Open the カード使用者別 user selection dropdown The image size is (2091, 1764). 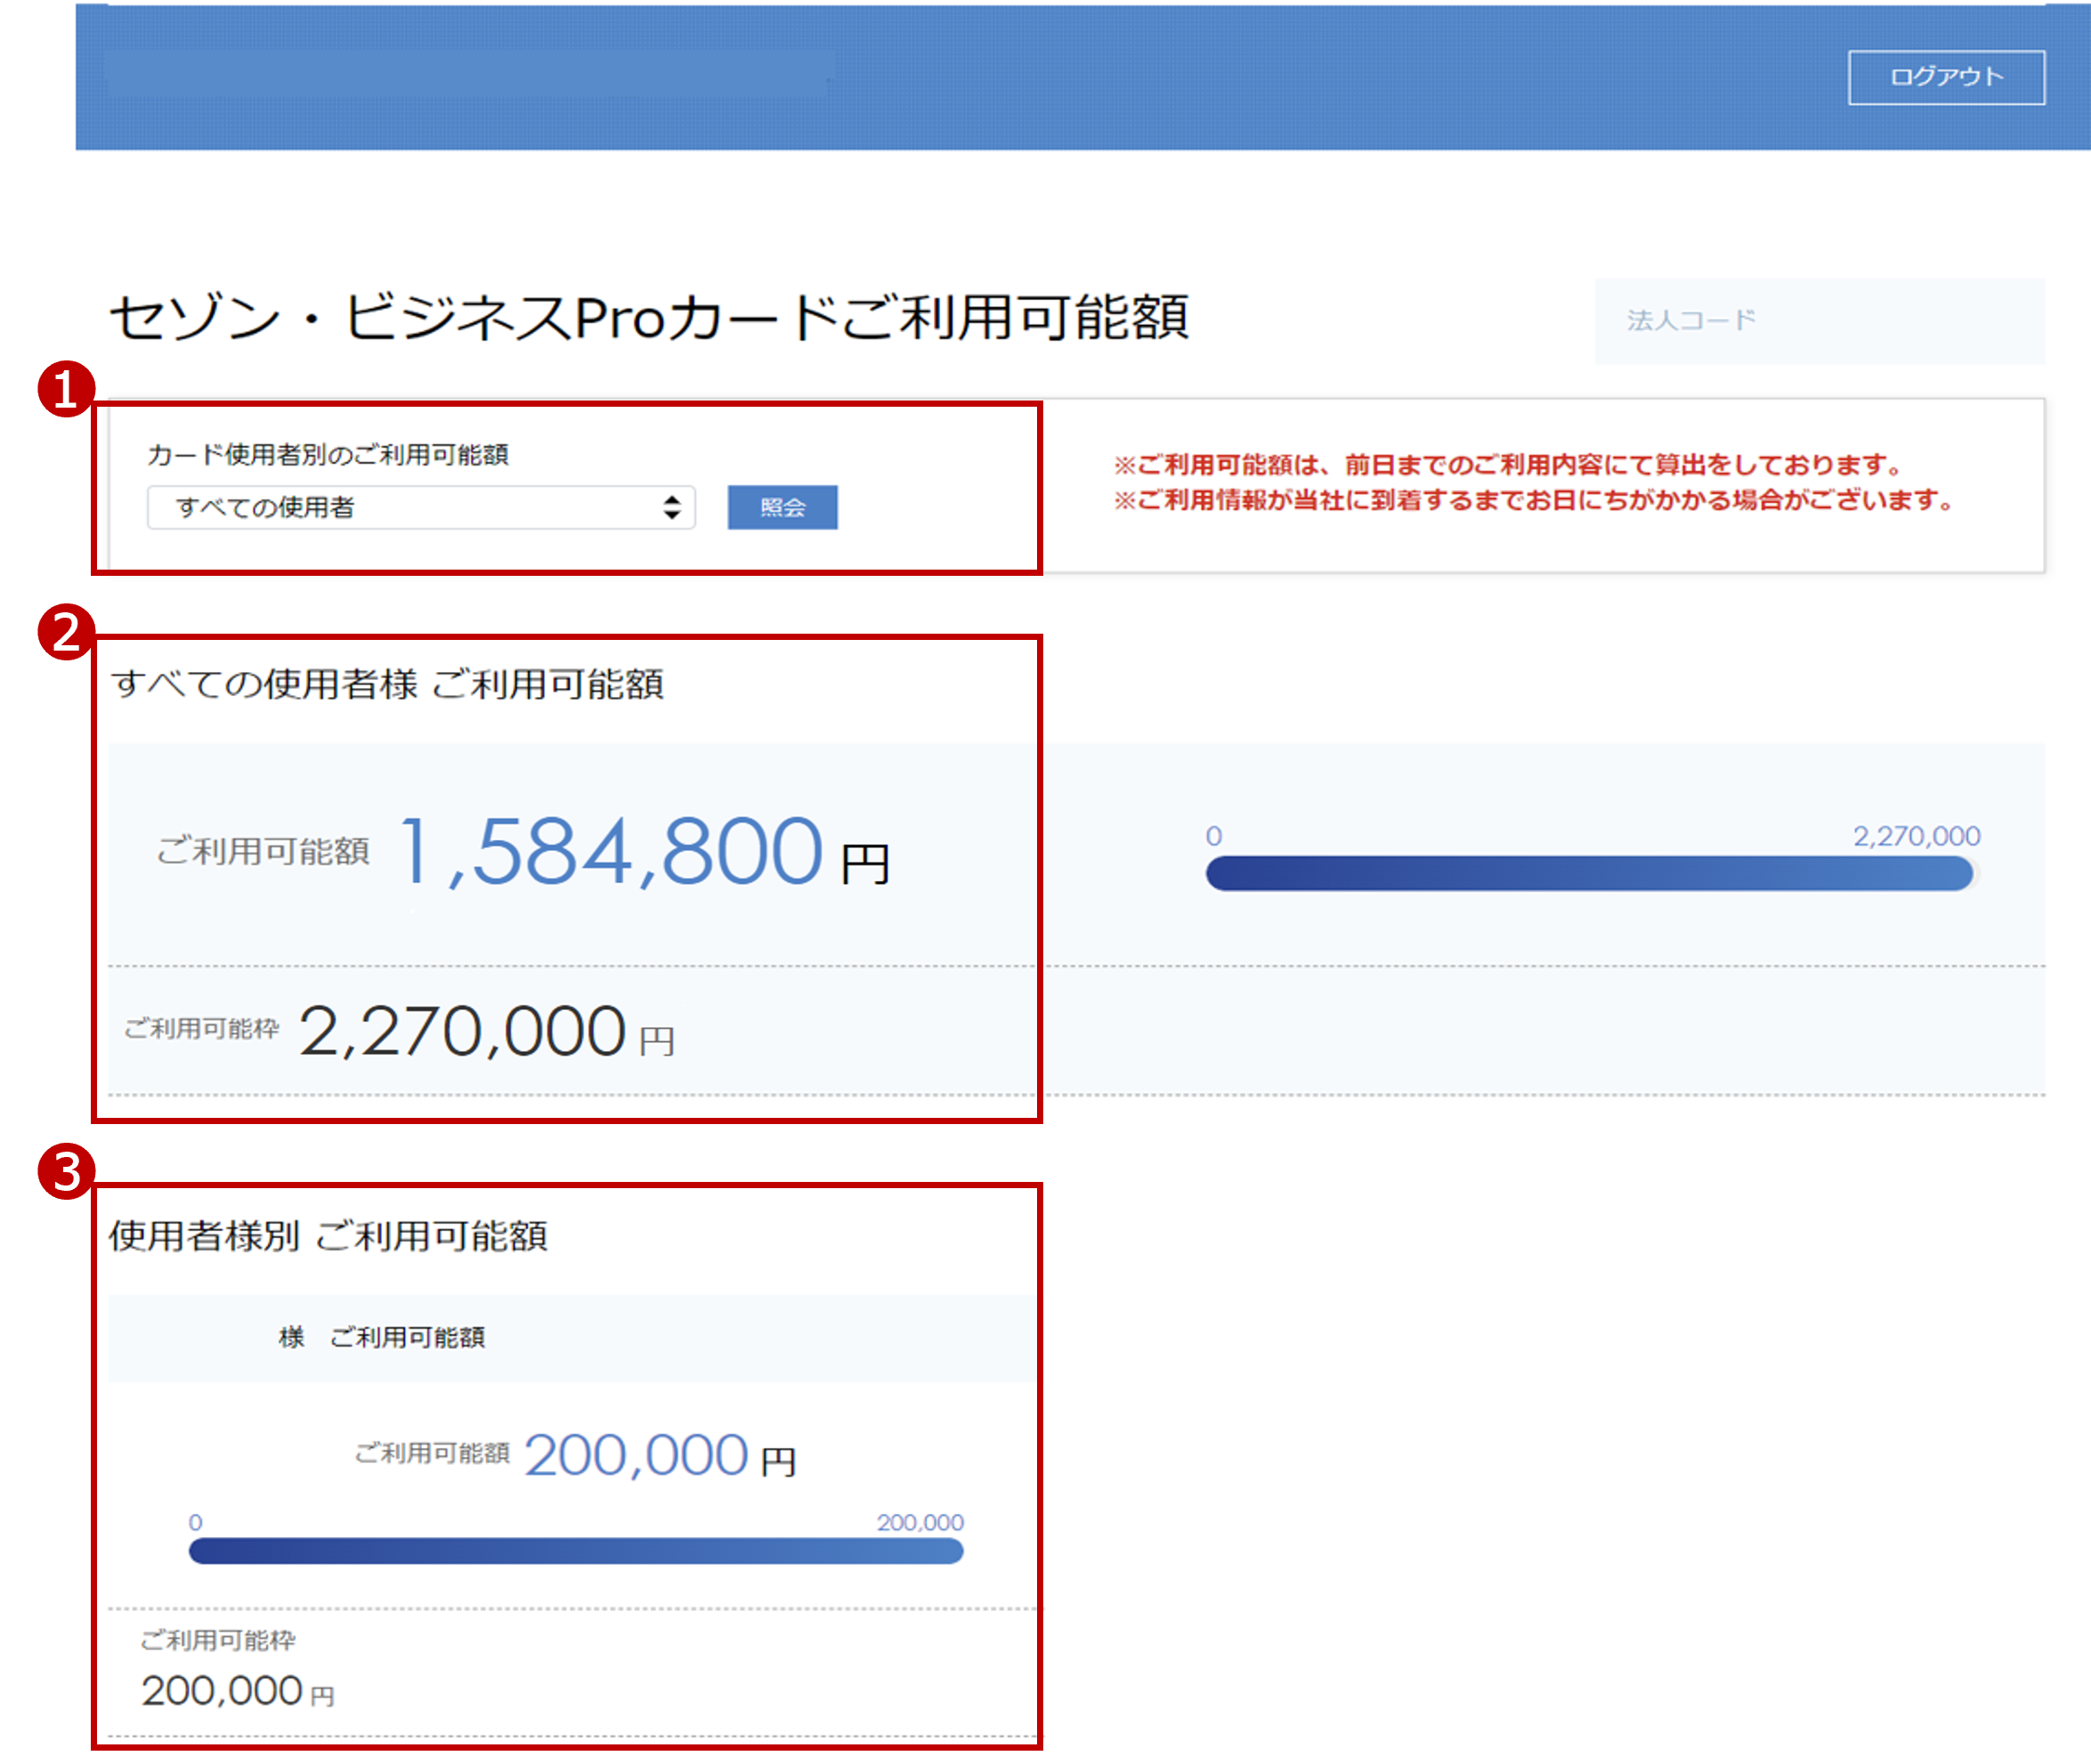click(x=420, y=508)
